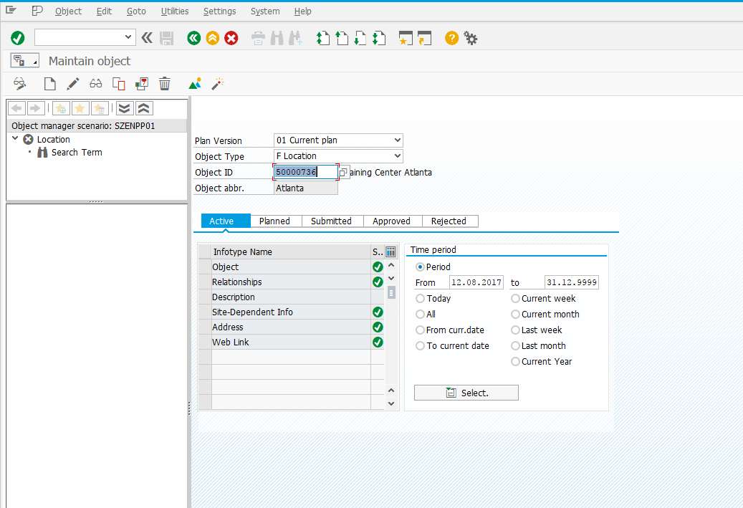Click the Select. button
The width and height of the screenshot is (743, 508).
point(466,393)
